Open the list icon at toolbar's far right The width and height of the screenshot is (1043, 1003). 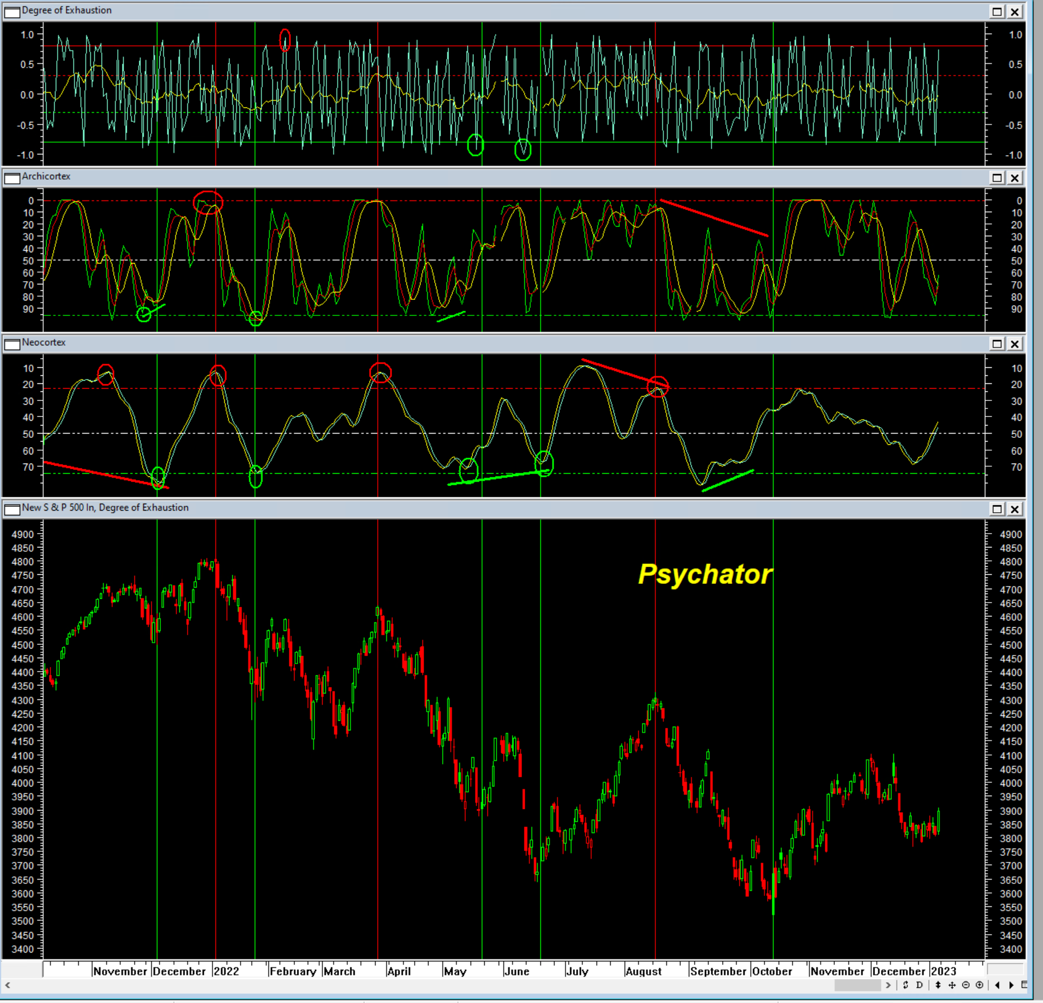(x=1024, y=985)
